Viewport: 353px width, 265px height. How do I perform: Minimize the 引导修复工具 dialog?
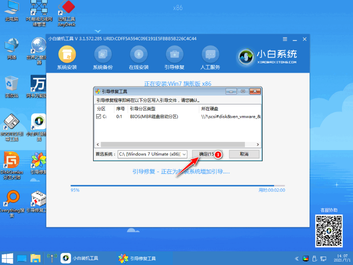tap(231, 92)
